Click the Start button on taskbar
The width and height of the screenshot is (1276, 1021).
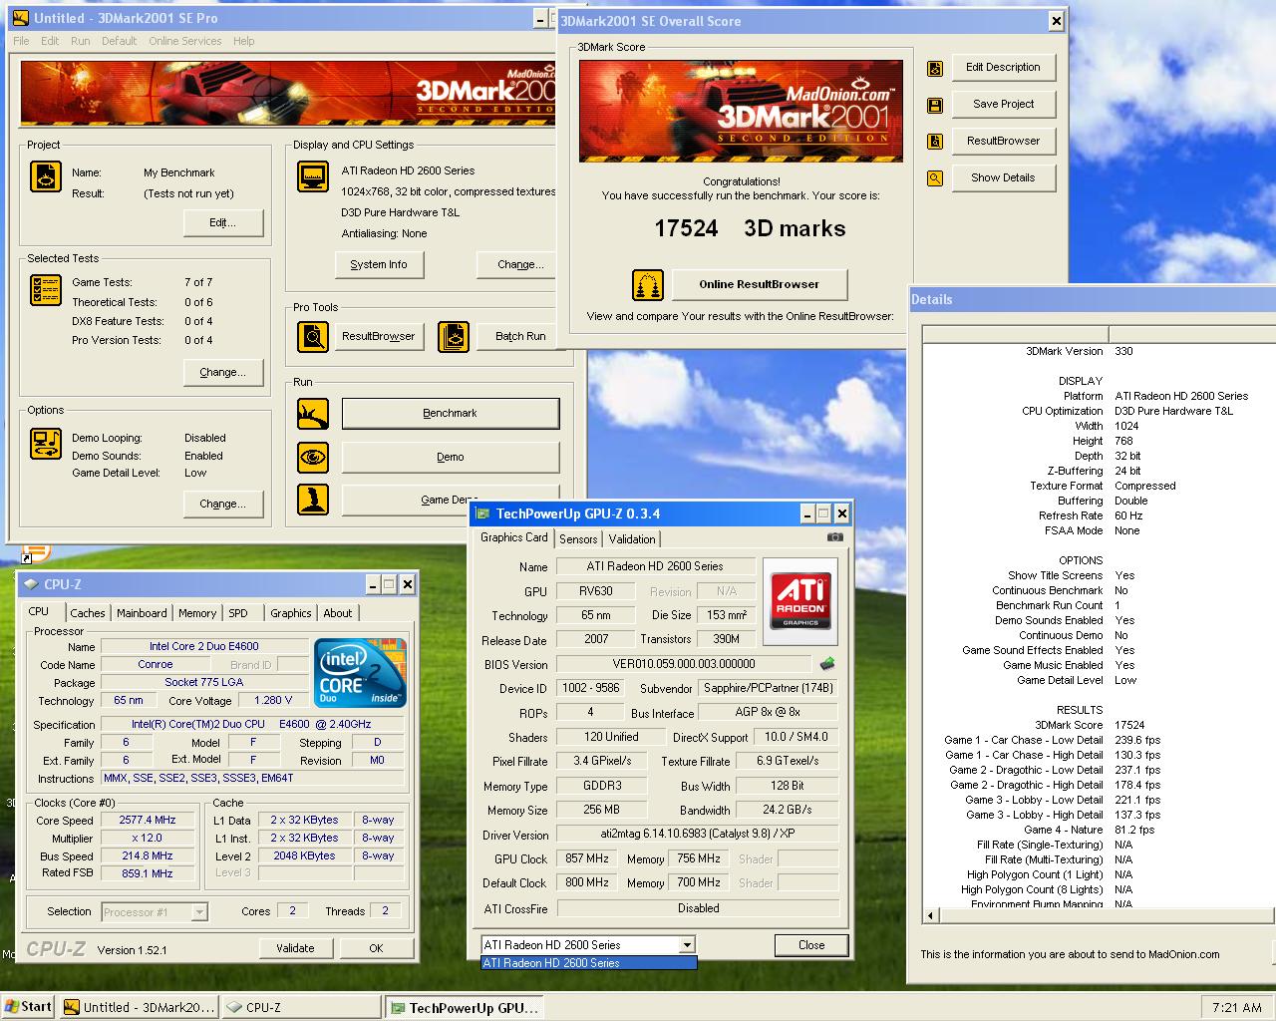(28, 1007)
